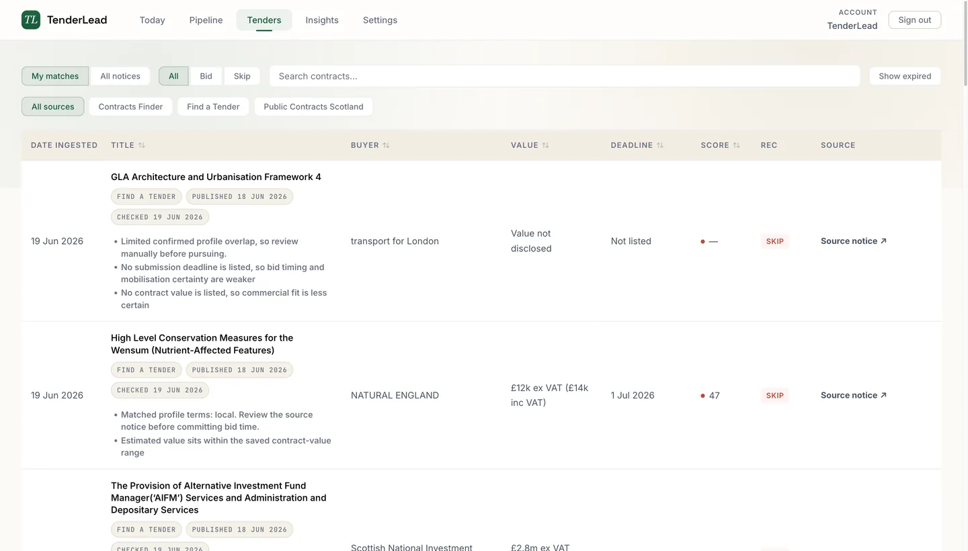Screen dimensions: 968x551
Task: Sort by Value column sort icon
Action: (545, 145)
